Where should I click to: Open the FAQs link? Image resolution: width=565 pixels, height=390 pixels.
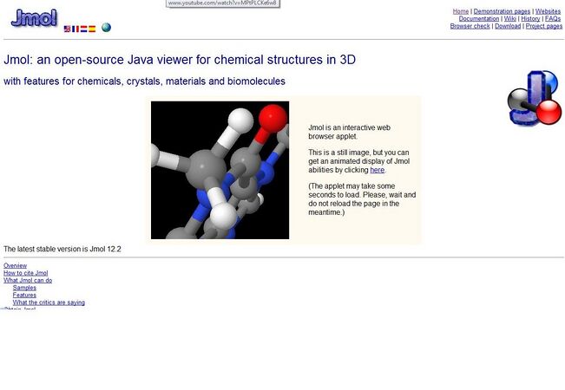click(x=553, y=18)
